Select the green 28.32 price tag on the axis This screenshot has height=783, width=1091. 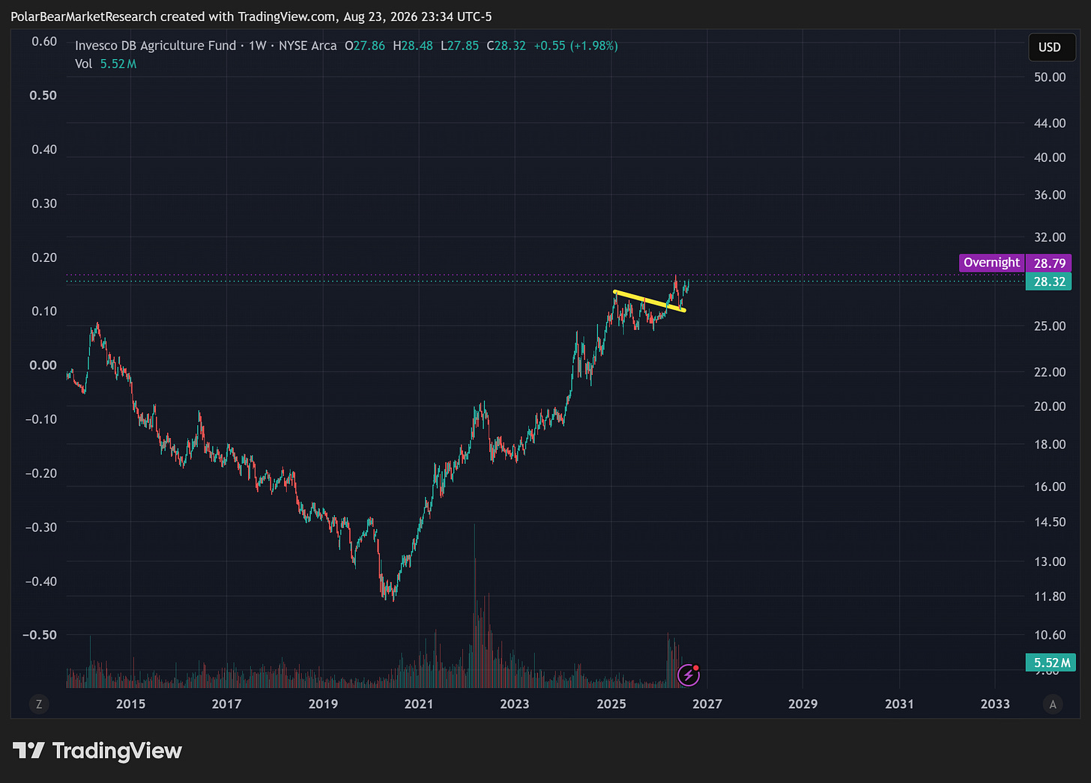tap(1049, 281)
